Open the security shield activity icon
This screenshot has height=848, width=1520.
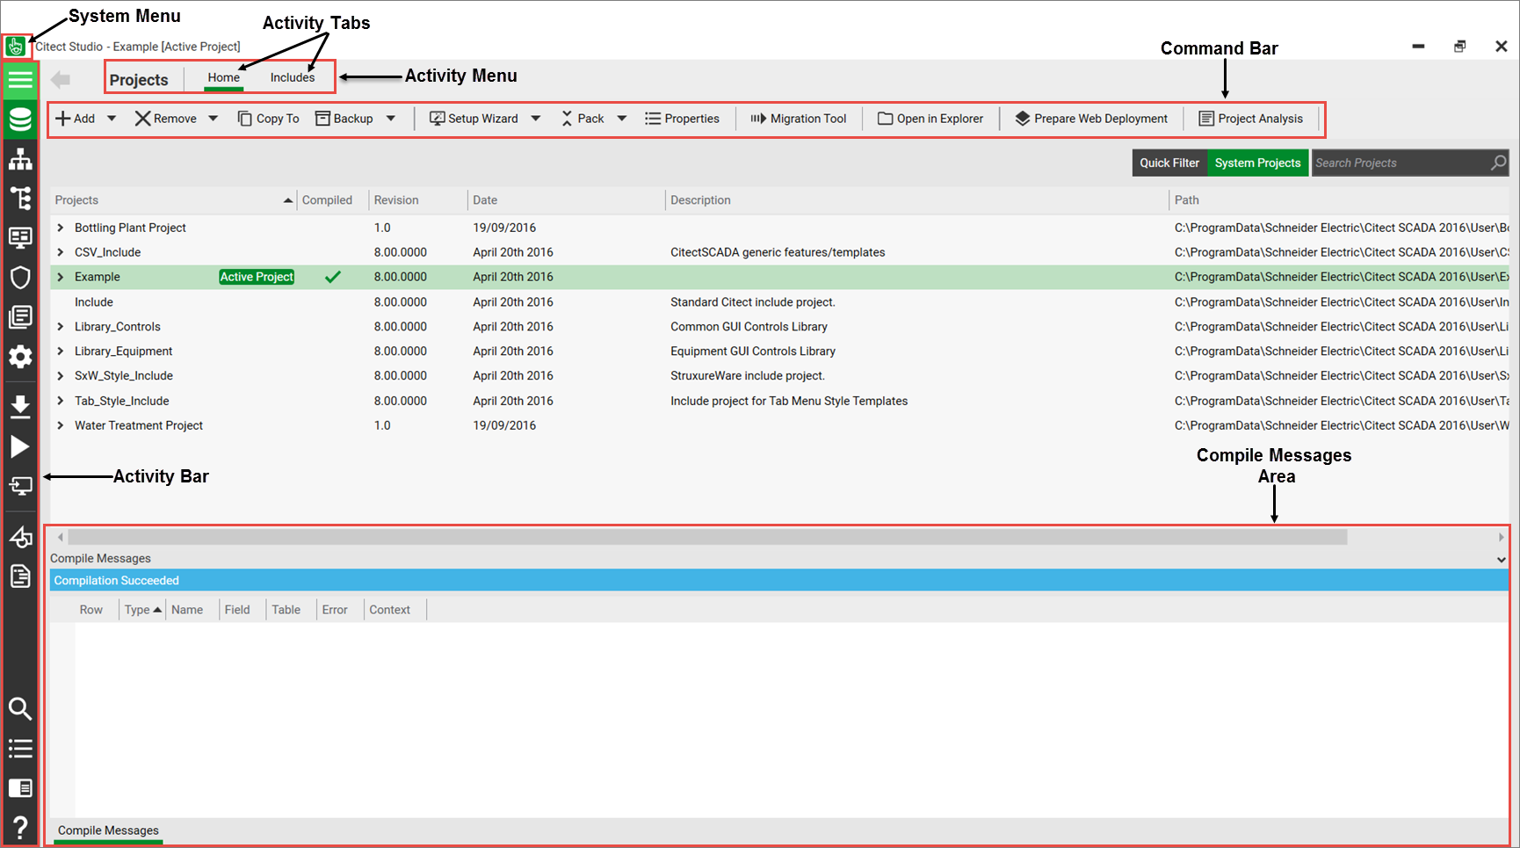click(x=20, y=278)
